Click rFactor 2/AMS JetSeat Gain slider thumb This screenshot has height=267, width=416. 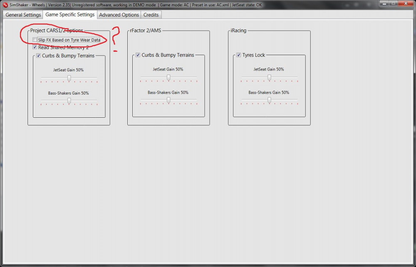(168, 78)
